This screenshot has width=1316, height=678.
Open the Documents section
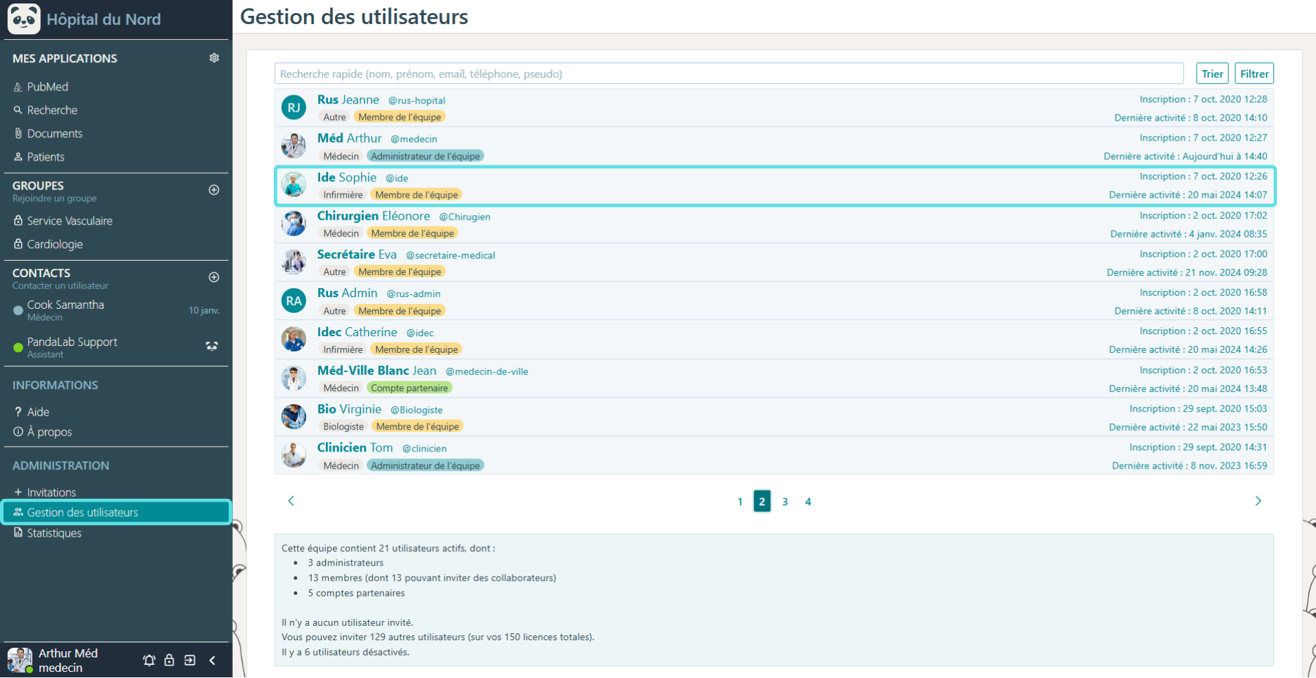click(x=54, y=133)
